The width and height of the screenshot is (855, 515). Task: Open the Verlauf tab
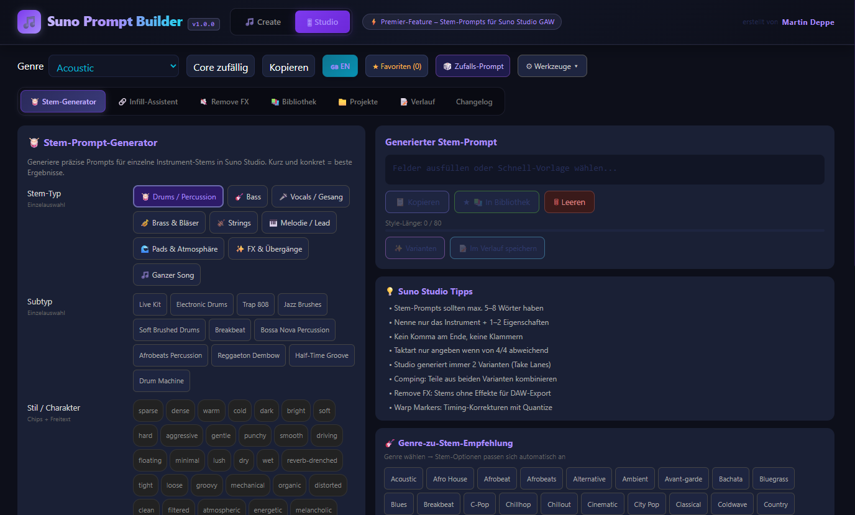(417, 101)
